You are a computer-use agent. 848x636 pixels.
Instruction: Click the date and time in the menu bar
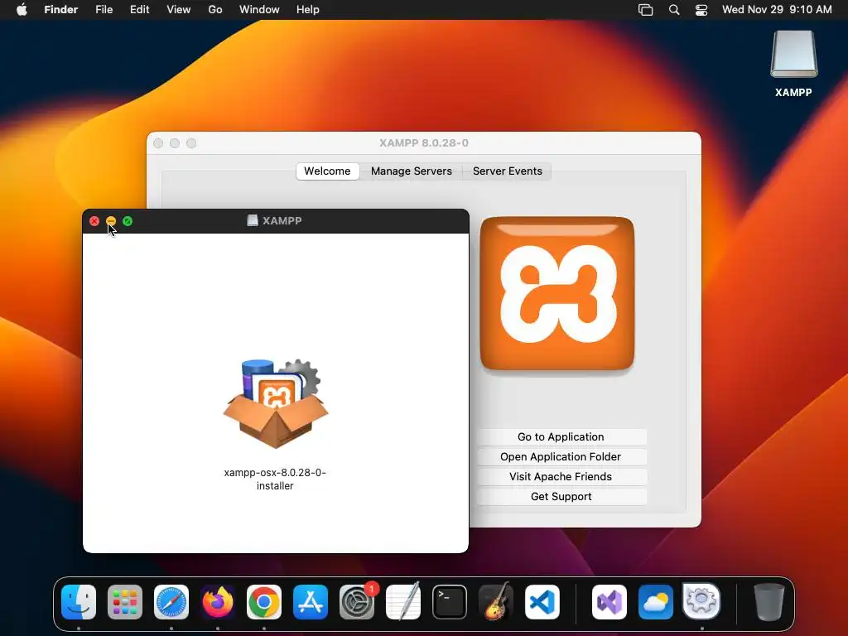777,10
